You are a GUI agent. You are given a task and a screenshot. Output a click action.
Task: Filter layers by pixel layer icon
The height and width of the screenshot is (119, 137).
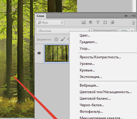(x=84, y=22)
